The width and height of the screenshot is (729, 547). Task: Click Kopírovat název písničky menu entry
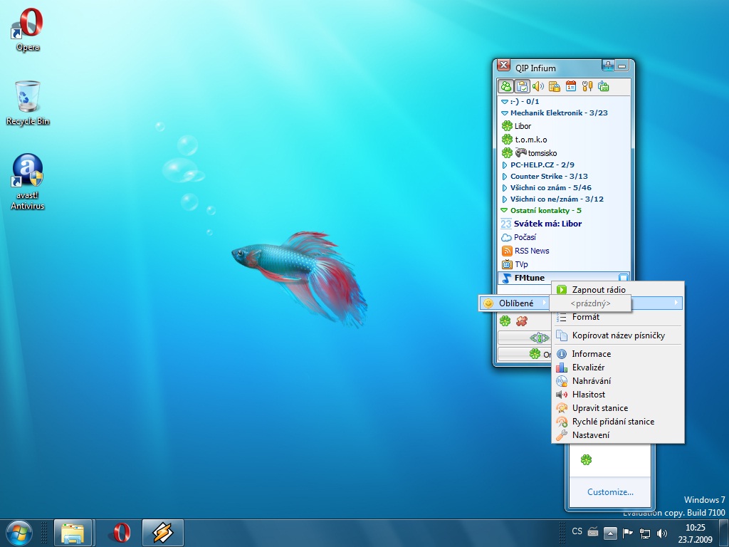click(618, 335)
